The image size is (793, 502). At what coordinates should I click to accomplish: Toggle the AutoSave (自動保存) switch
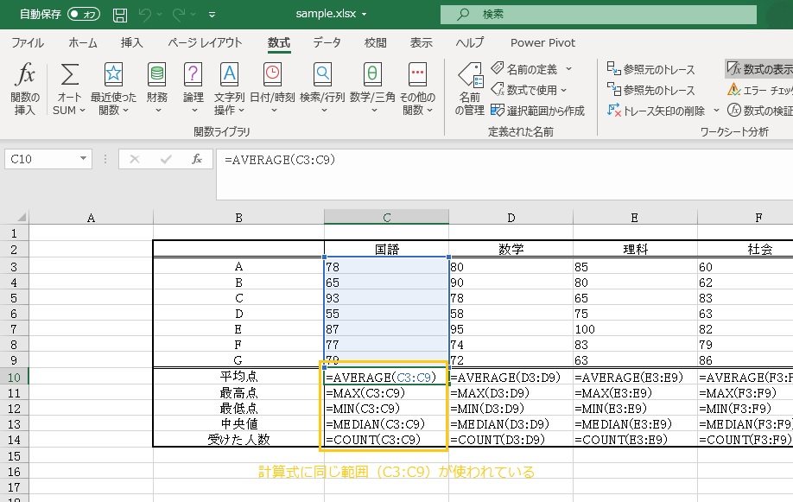83,15
